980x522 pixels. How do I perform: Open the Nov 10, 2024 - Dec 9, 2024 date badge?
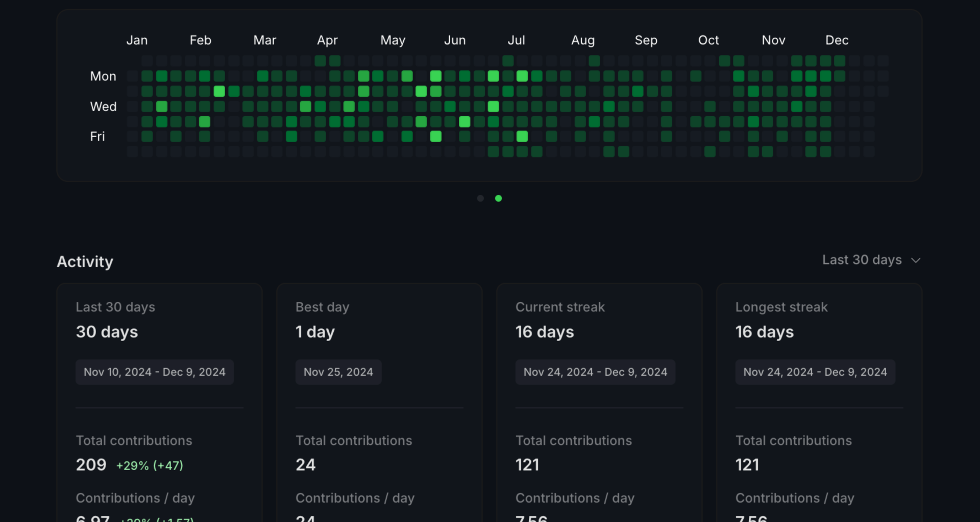155,372
